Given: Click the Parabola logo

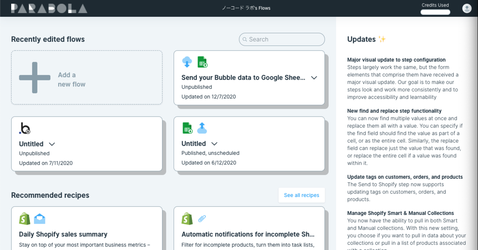Looking at the screenshot, I should (x=49, y=8).
